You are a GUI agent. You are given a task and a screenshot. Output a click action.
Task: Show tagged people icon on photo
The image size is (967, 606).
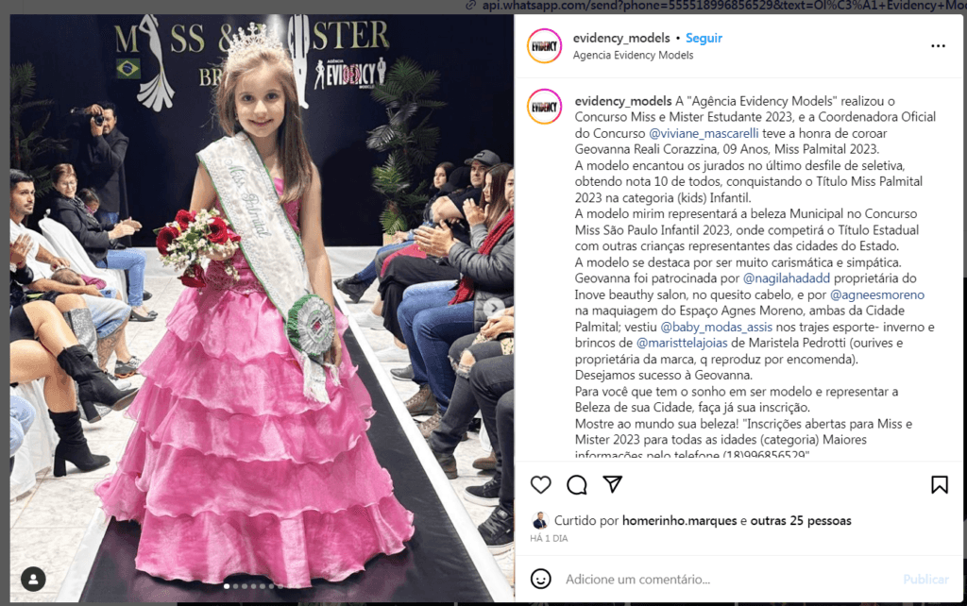pos(33,579)
